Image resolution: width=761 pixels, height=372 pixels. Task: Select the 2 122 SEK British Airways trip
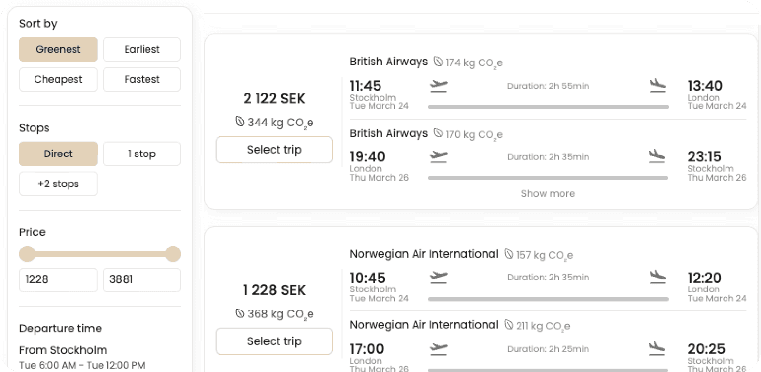coord(274,150)
